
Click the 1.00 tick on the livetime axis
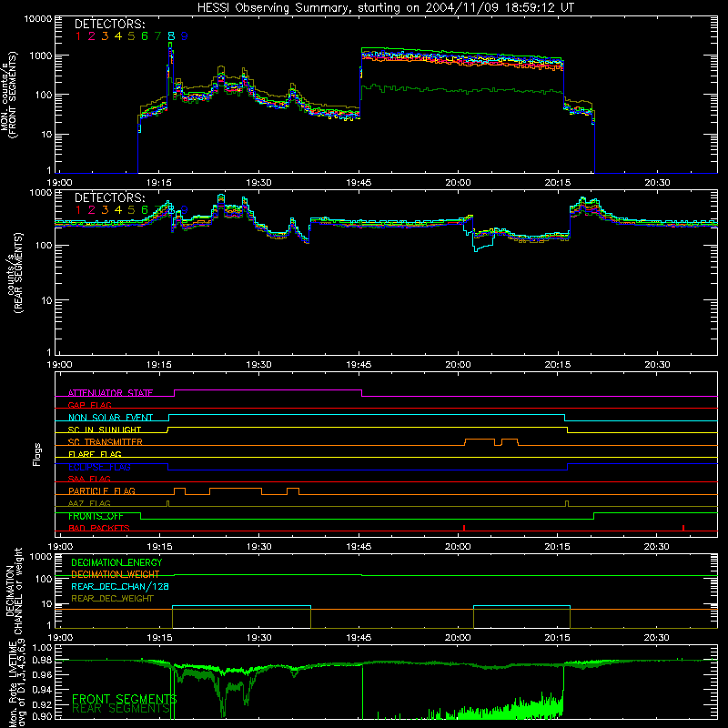click(x=43, y=647)
